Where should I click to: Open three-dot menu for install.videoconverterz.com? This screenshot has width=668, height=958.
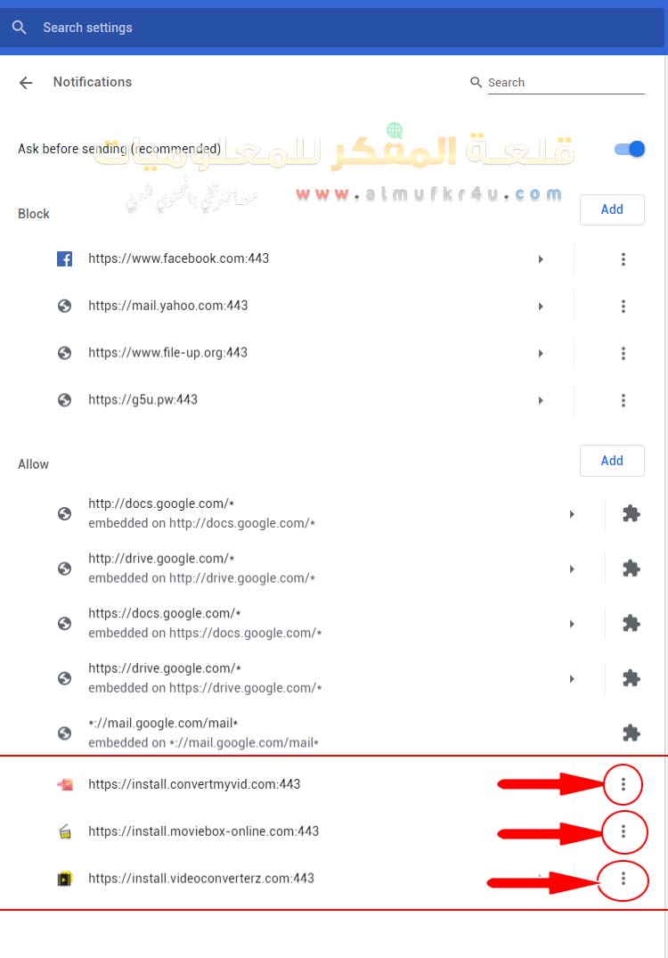623,878
